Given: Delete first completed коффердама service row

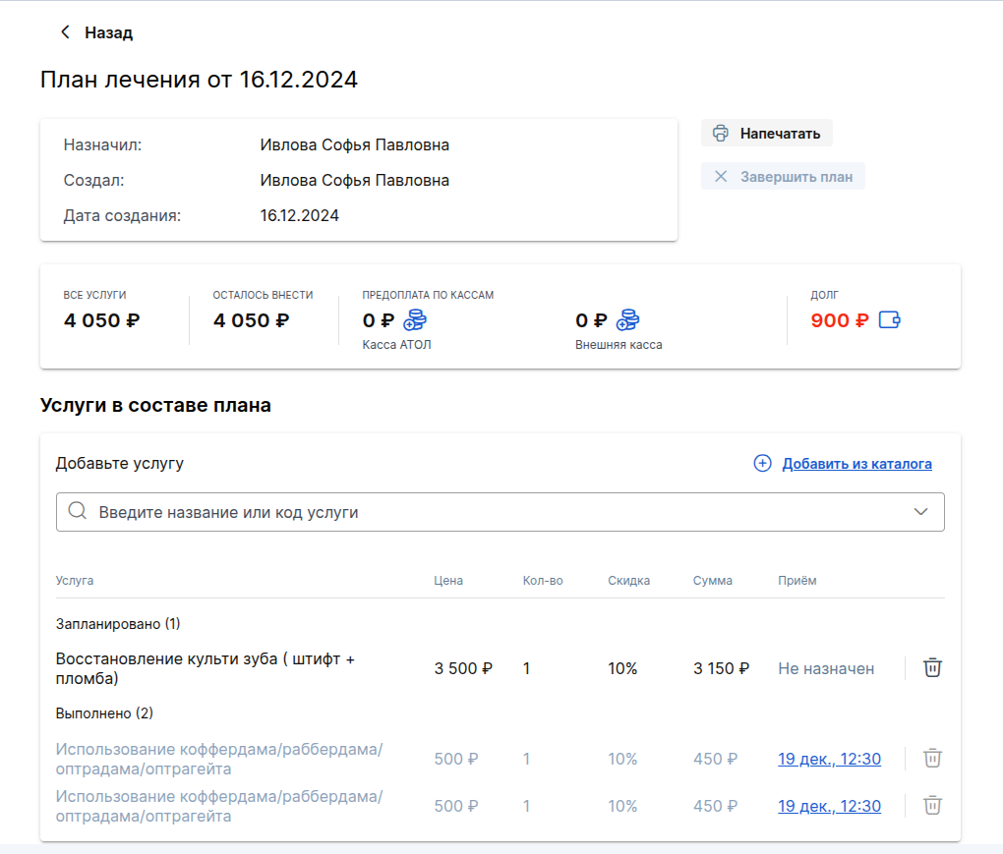Looking at the screenshot, I should (932, 758).
